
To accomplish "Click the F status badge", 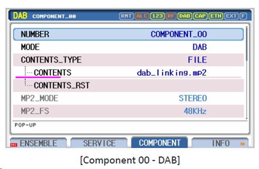I will click(243, 16).
